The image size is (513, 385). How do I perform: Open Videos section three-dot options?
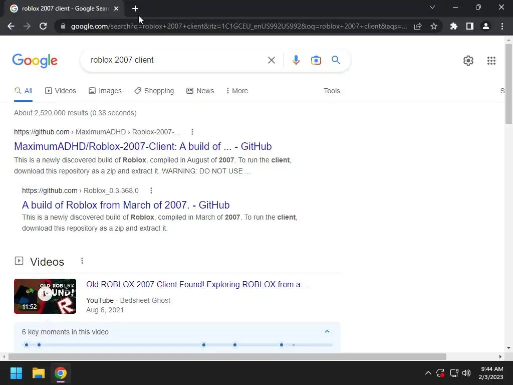(x=82, y=261)
